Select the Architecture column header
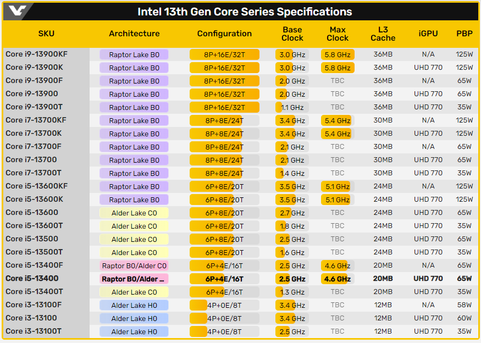481x343 pixels. (x=134, y=34)
